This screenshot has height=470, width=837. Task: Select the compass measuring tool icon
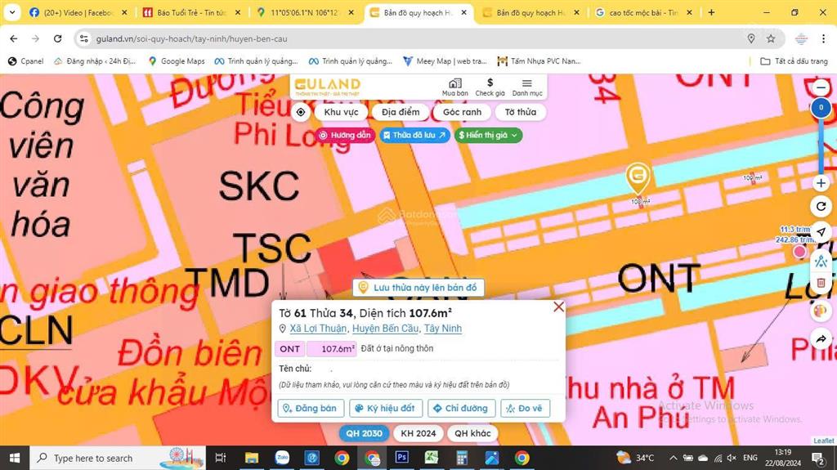821,262
